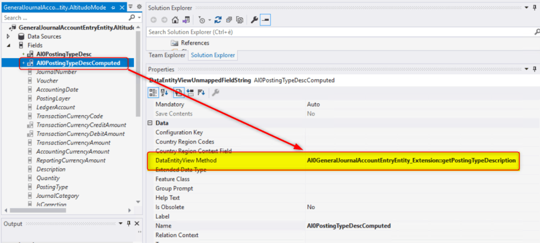Image resolution: width=540 pixels, height=243 pixels.
Task: Collapse the Data category in Properties
Action: pos(150,123)
